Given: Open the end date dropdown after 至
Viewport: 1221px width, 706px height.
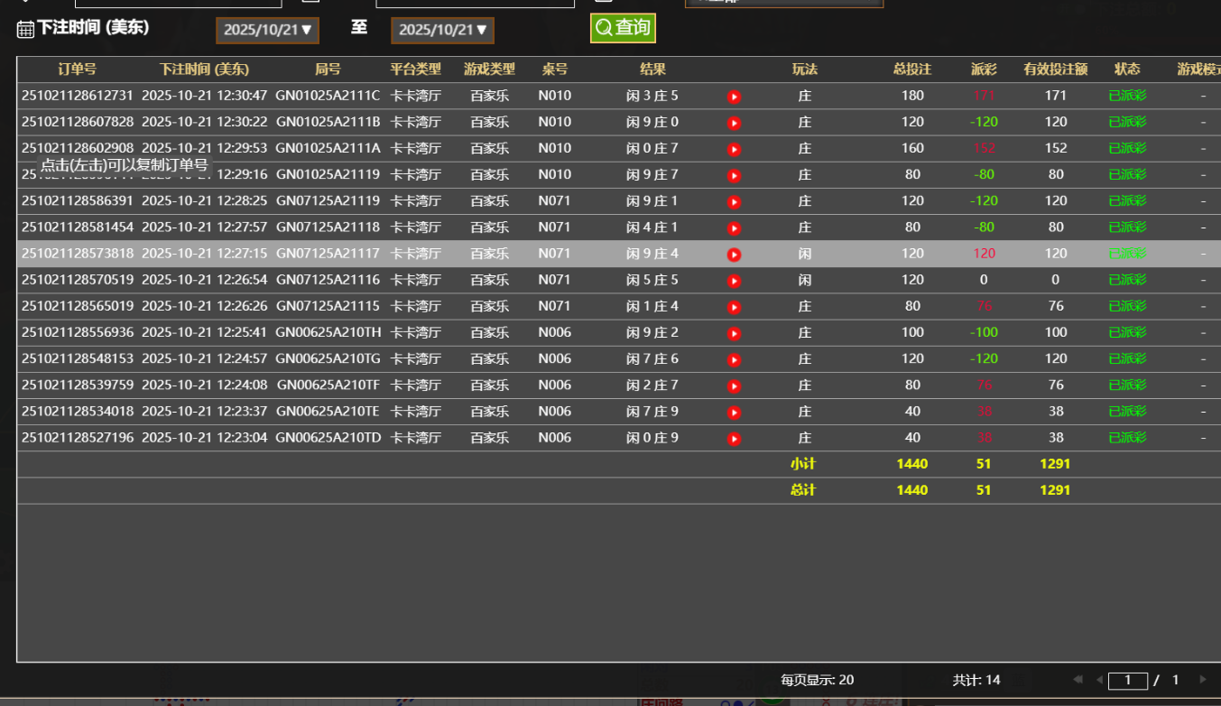Looking at the screenshot, I should click(x=442, y=30).
